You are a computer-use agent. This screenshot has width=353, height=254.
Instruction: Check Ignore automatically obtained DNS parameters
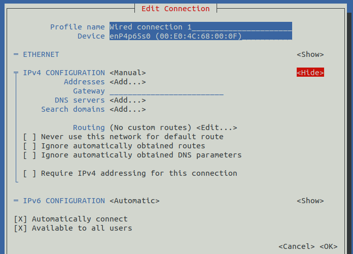(30, 155)
